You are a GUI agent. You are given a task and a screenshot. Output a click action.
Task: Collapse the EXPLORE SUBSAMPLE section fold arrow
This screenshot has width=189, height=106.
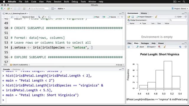click(9, 57)
